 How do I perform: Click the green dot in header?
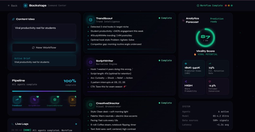[232, 5]
